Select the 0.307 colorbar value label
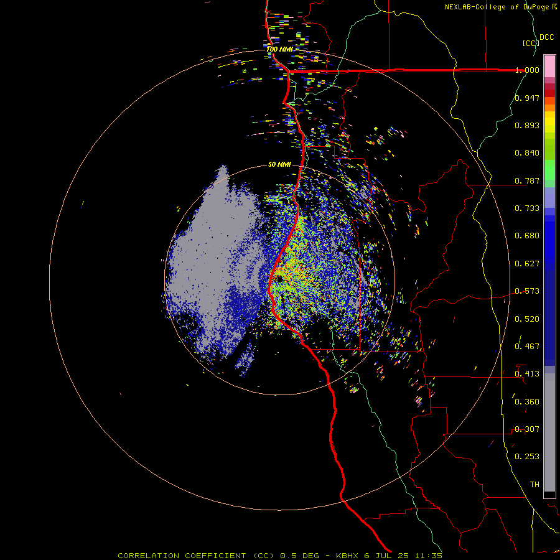Image resolution: width=560 pixels, height=560 pixels. (x=527, y=429)
